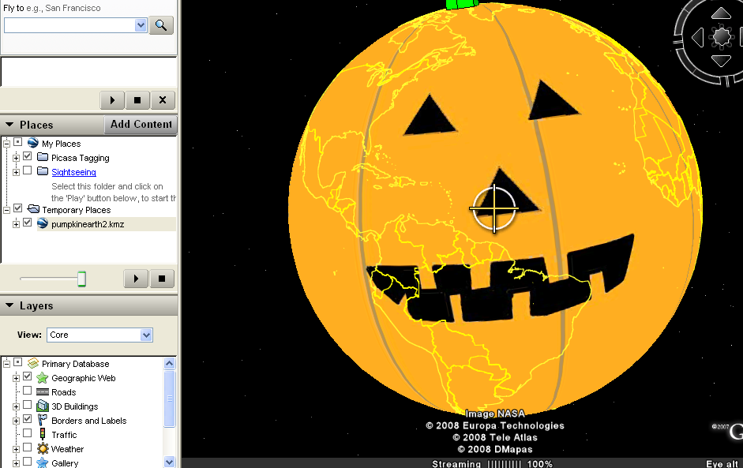Image resolution: width=743 pixels, height=468 pixels.
Task: Collapse the Places panel triangle
Action: (x=9, y=125)
